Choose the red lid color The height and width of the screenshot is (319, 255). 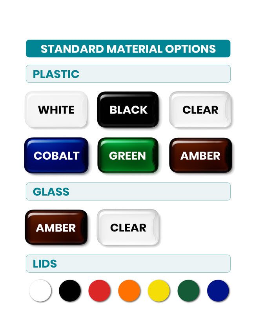[100, 291]
